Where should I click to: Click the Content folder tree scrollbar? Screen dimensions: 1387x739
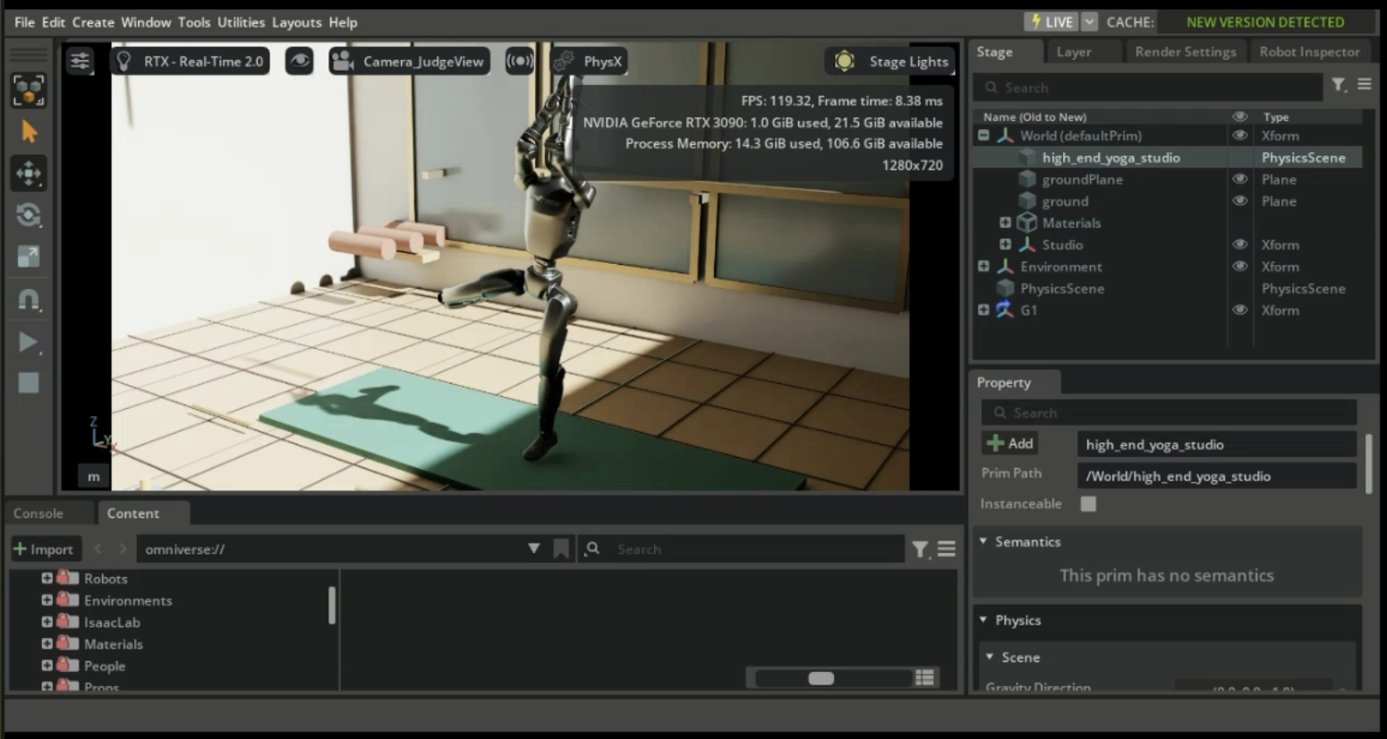(332, 606)
